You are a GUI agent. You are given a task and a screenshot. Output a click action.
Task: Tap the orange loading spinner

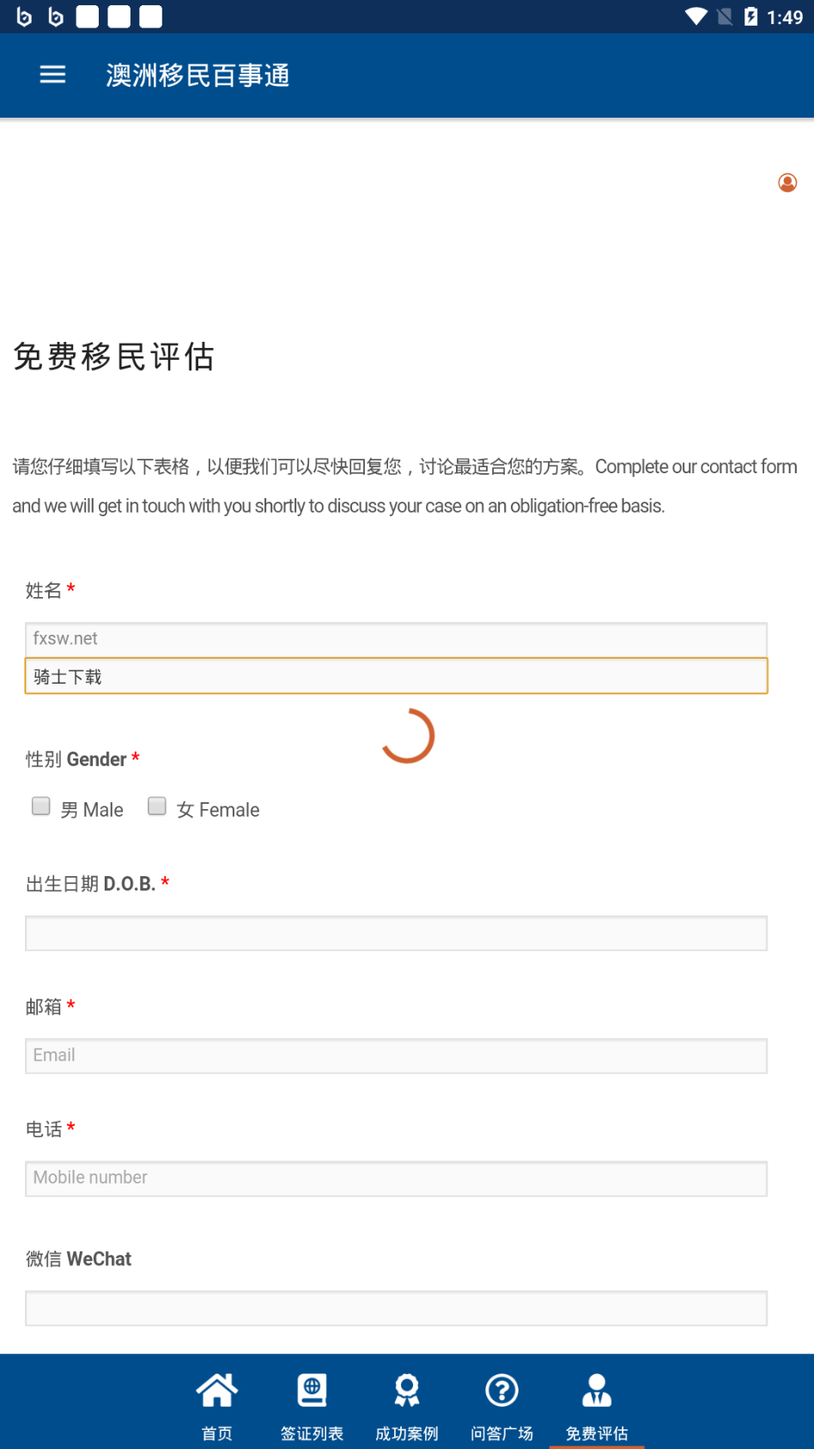click(408, 735)
